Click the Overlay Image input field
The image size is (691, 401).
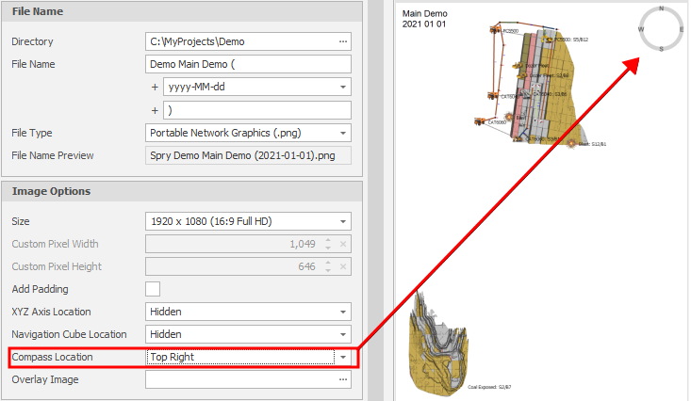tap(240, 380)
